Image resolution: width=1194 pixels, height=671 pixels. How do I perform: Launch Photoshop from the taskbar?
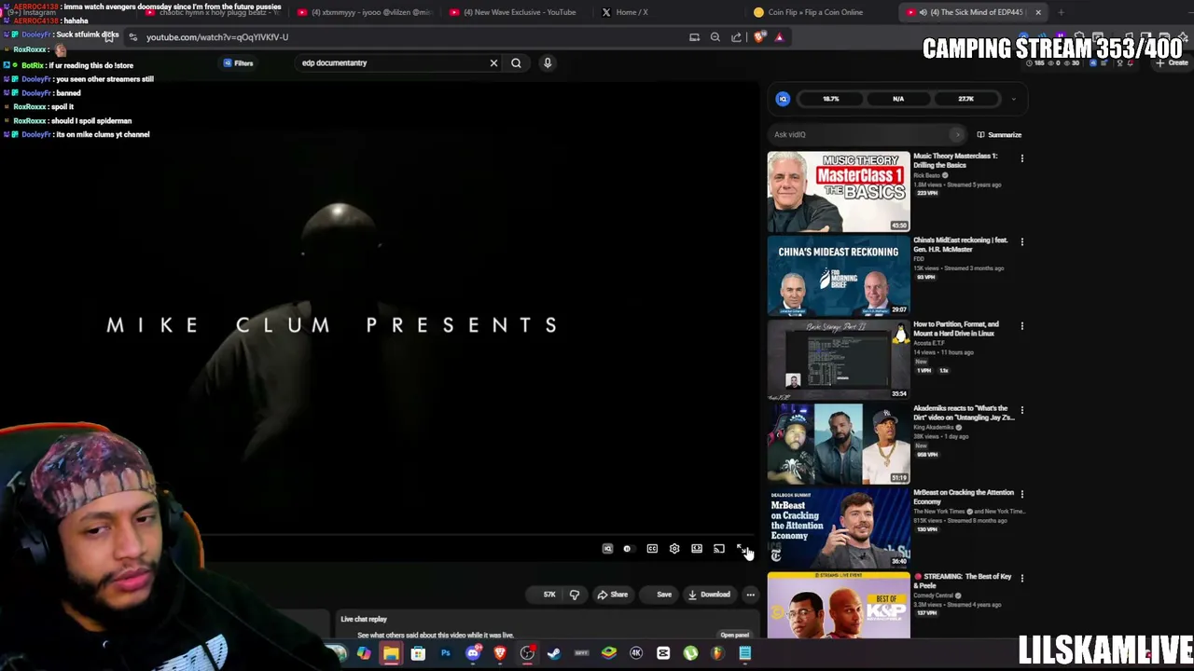tap(445, 653)
